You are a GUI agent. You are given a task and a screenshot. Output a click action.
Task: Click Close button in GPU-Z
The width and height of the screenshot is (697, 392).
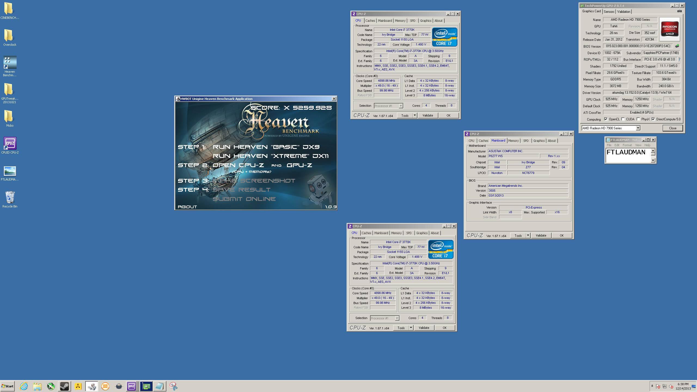[672, 128]
